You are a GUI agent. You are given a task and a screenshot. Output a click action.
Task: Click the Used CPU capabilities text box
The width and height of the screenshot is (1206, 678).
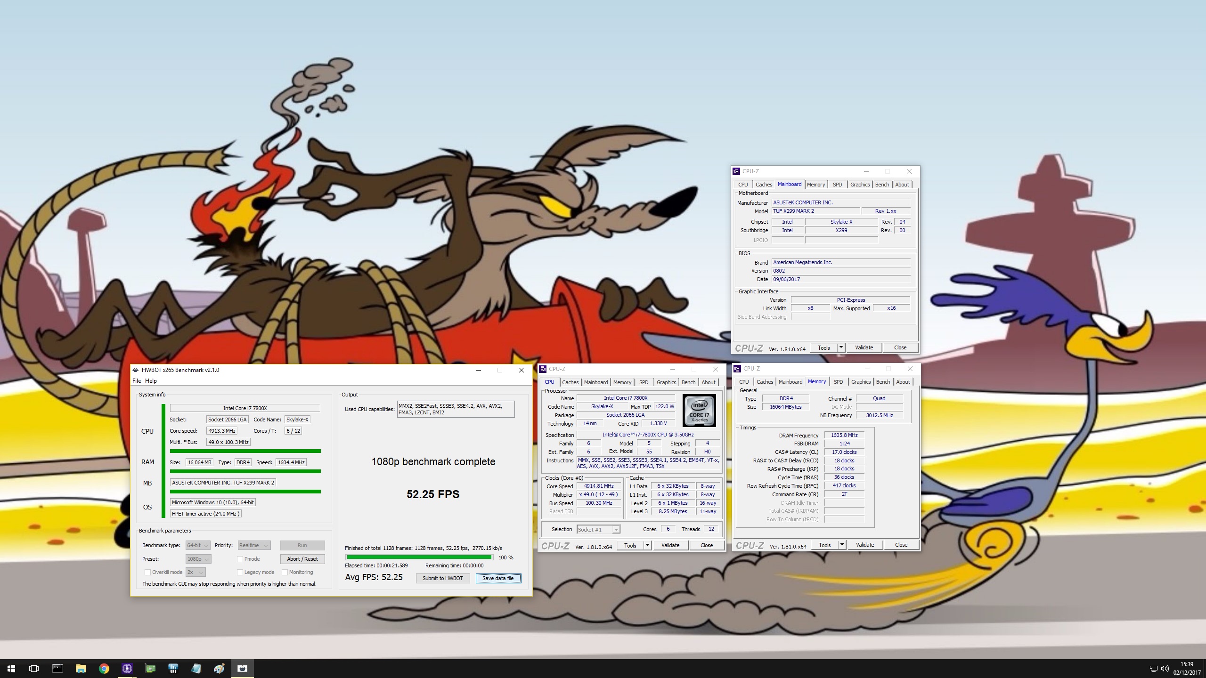point(456,409)
